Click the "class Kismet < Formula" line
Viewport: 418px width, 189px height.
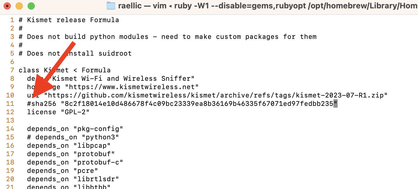65,70
